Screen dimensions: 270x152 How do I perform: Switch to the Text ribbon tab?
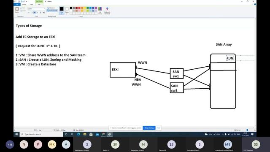(x=39, y=4)
